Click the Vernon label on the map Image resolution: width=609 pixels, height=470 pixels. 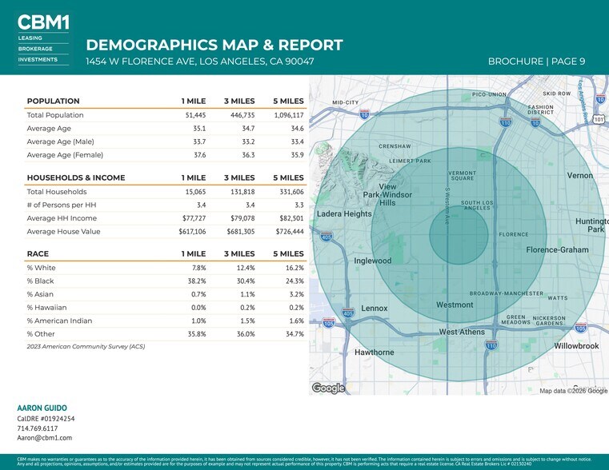pyautogui.click(x=580, y=175)
